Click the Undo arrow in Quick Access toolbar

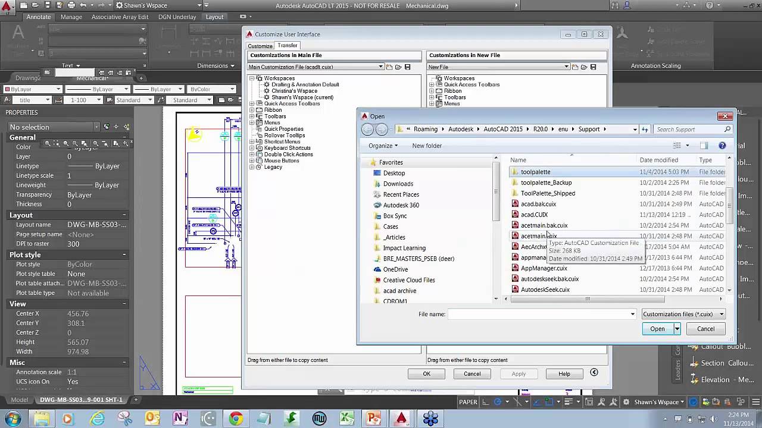[x=84, y=5]
